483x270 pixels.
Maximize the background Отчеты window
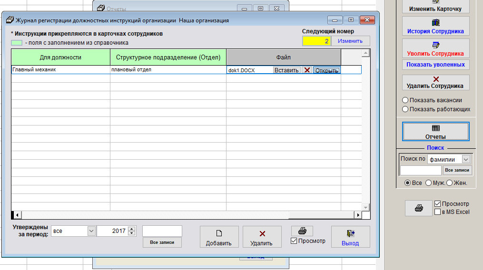click(261, 8)
